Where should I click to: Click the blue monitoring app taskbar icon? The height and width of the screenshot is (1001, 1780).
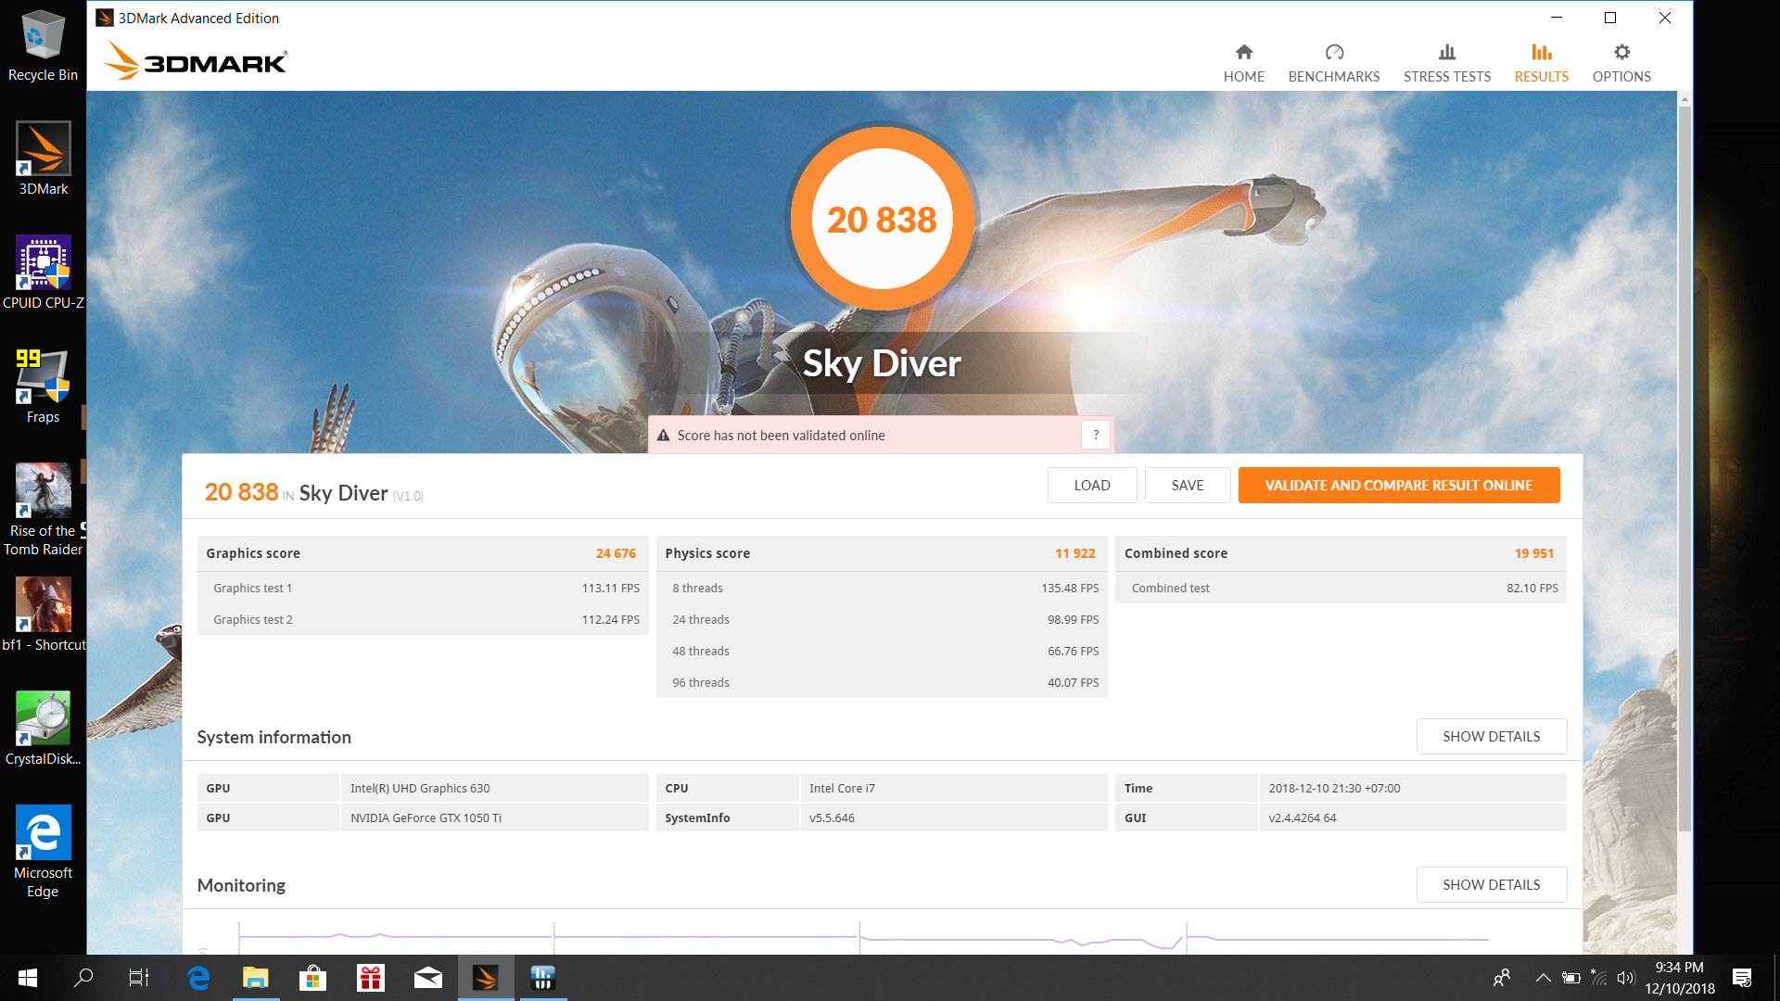pos(543,978)
